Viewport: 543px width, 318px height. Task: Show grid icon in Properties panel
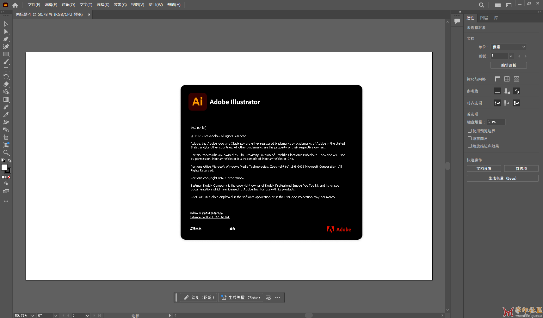[x=507, y=79]
